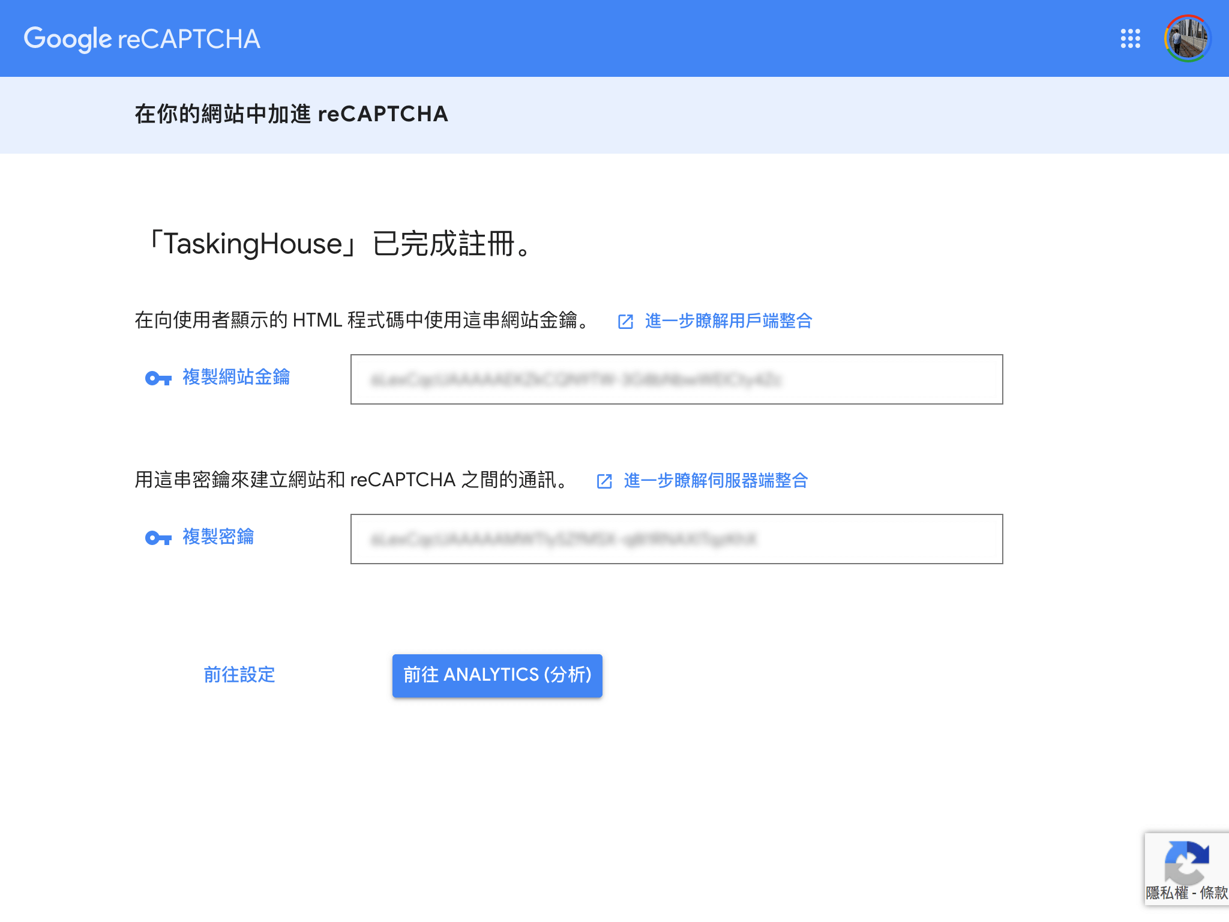Open 進一步瞭解用戶端整合 link

coord(728,321)
